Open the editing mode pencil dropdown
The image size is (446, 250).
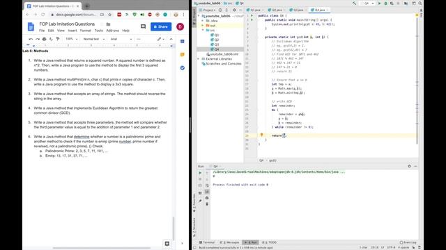pyautogui.click(x=161, y=39)
